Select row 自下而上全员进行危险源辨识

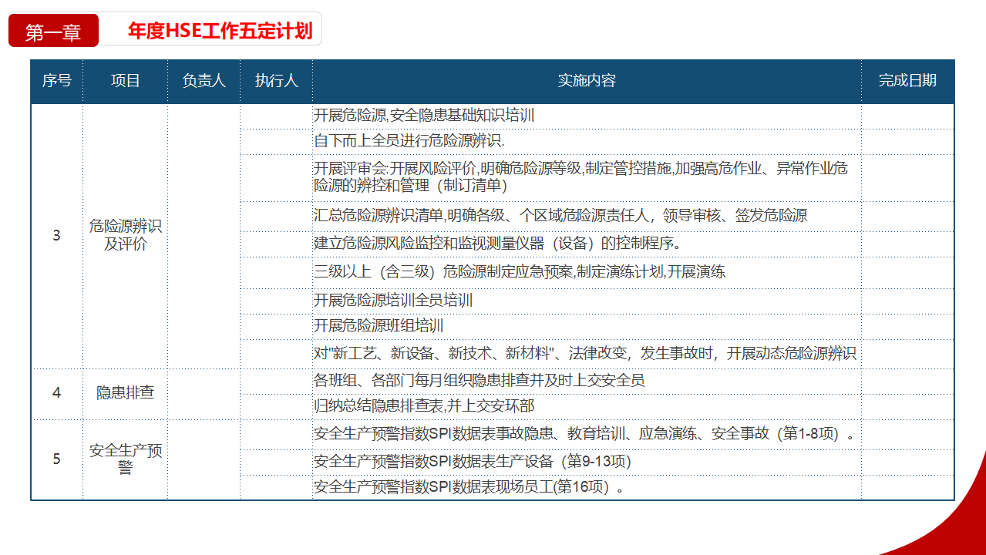pos(587,142)
